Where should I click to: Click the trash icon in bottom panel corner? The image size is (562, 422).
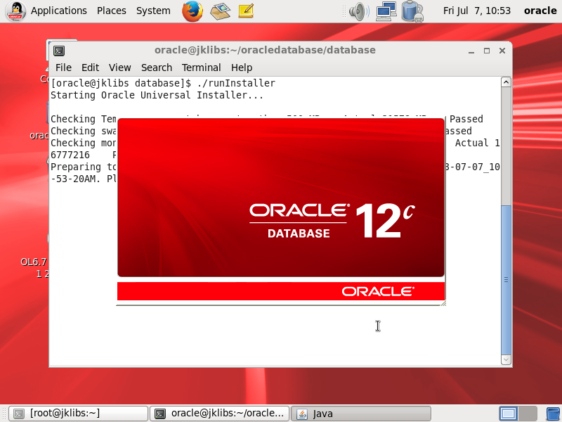pyautogui.click(x=554, y=414)
